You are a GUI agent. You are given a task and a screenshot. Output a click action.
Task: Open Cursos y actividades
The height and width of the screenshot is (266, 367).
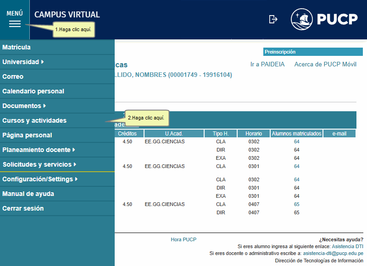tap(57, 120)
